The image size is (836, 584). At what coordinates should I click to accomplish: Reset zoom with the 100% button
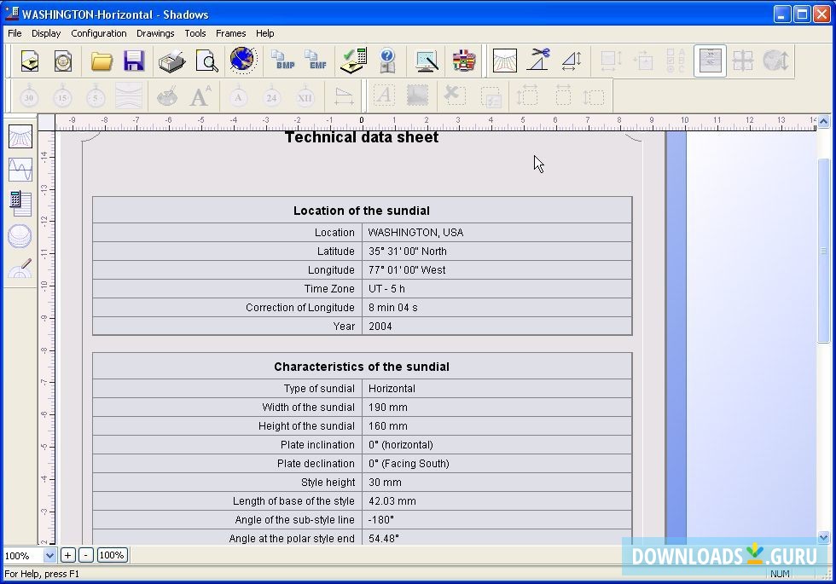click(x=112, y=555)
